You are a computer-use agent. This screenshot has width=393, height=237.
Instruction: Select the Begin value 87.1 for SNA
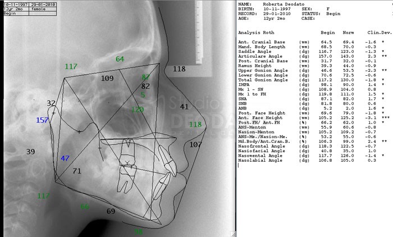pyautogui.click(x=327, y=99)
